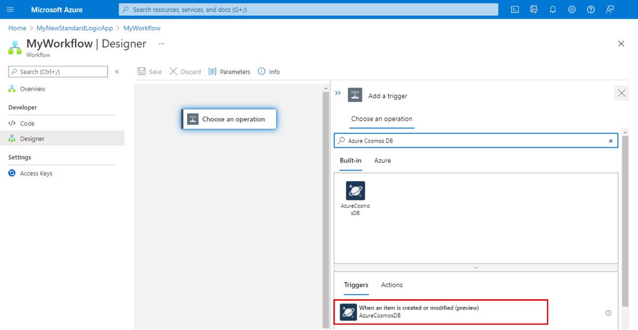Open portal settings gear
The image size is (638, 330).
click(572, 10)
